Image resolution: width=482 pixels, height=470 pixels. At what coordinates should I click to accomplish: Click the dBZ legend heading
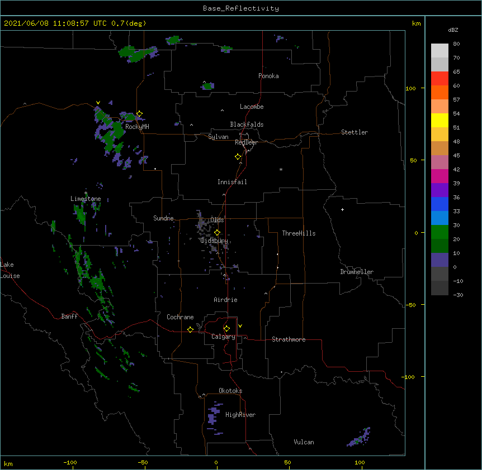(x=453, y=30)
